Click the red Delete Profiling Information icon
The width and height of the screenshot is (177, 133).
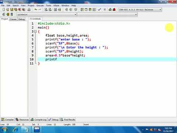pos(114,10)
